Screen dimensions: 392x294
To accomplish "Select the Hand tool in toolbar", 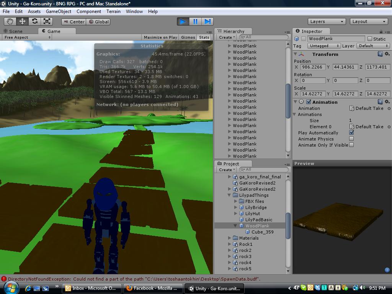I will (x=10, y=21).
